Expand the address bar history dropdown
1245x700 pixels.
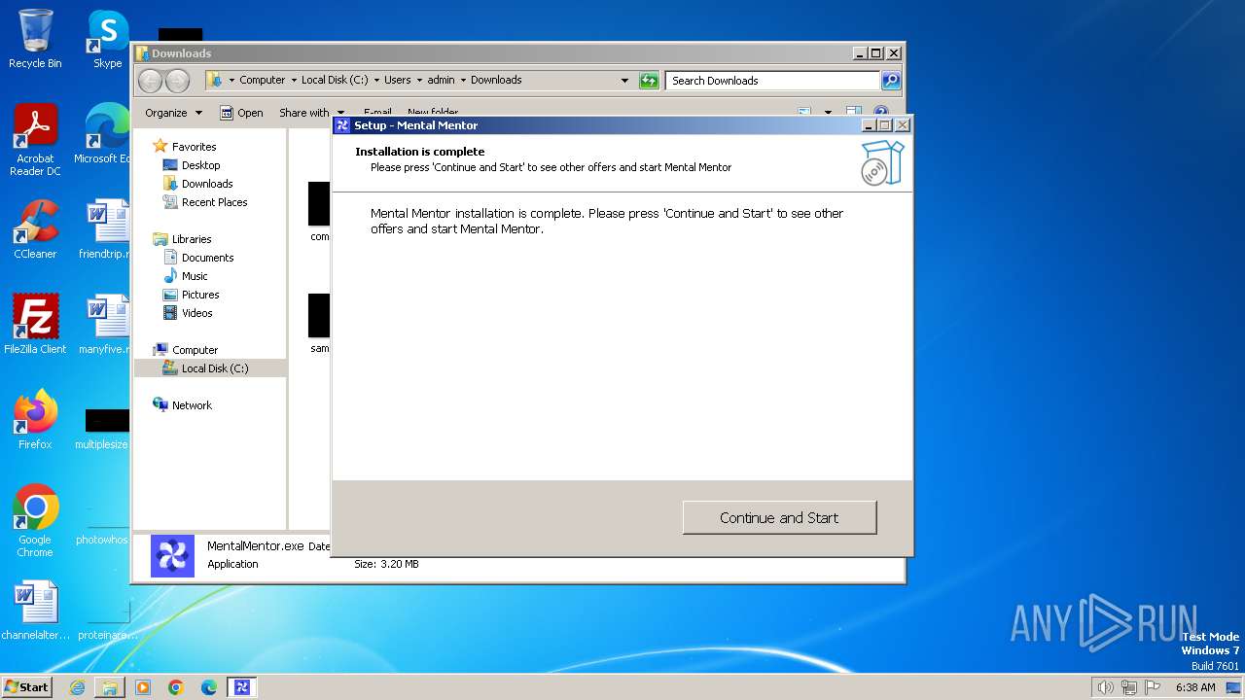[624, 81]
